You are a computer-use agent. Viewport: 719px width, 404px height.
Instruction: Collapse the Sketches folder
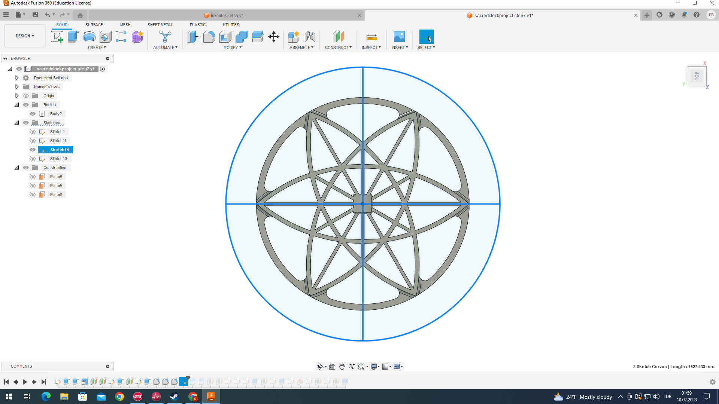[16, 123]
